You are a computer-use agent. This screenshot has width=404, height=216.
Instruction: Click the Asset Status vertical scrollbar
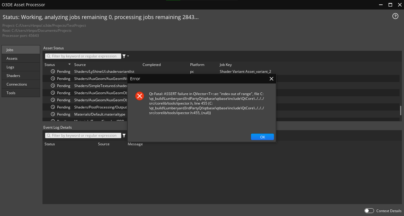click(400, 110)
